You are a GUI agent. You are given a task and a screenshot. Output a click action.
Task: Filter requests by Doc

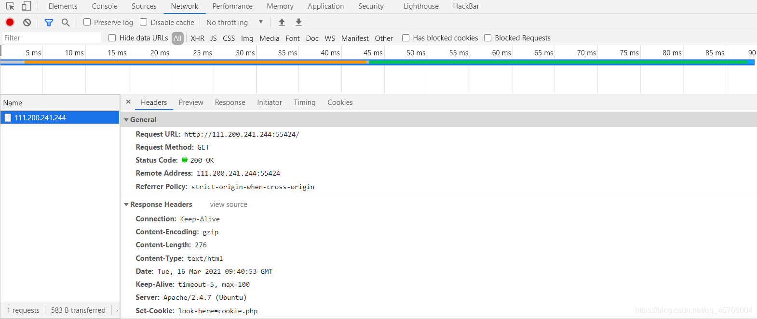click(312, 38)
